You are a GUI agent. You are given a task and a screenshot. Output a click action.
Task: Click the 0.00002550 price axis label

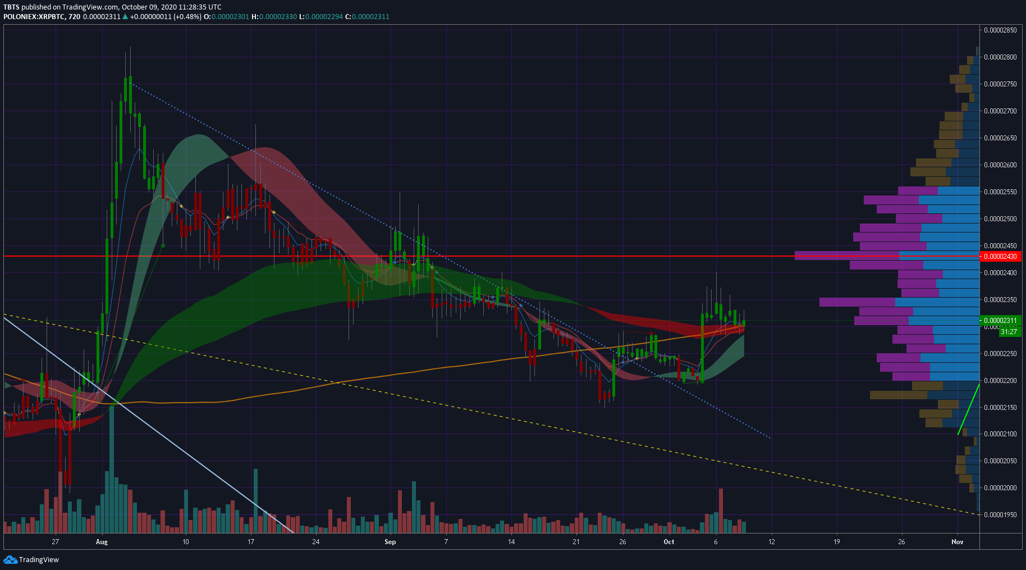click(x=1000, y=192)
